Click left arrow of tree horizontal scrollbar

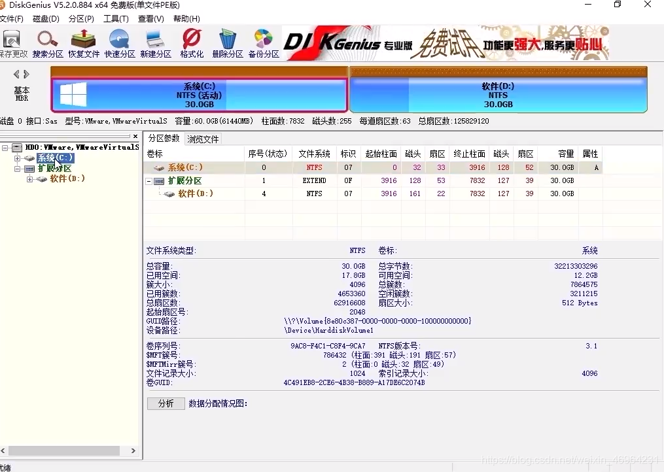[3, 451]
